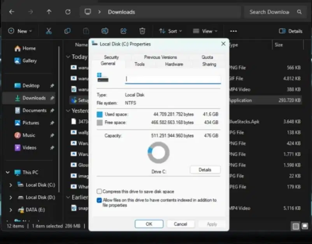The width and height of the screenshot is (312, 244).
Task: Click the Share icon in toolbar
Action: pyautogui.click(x=124, y=31)
